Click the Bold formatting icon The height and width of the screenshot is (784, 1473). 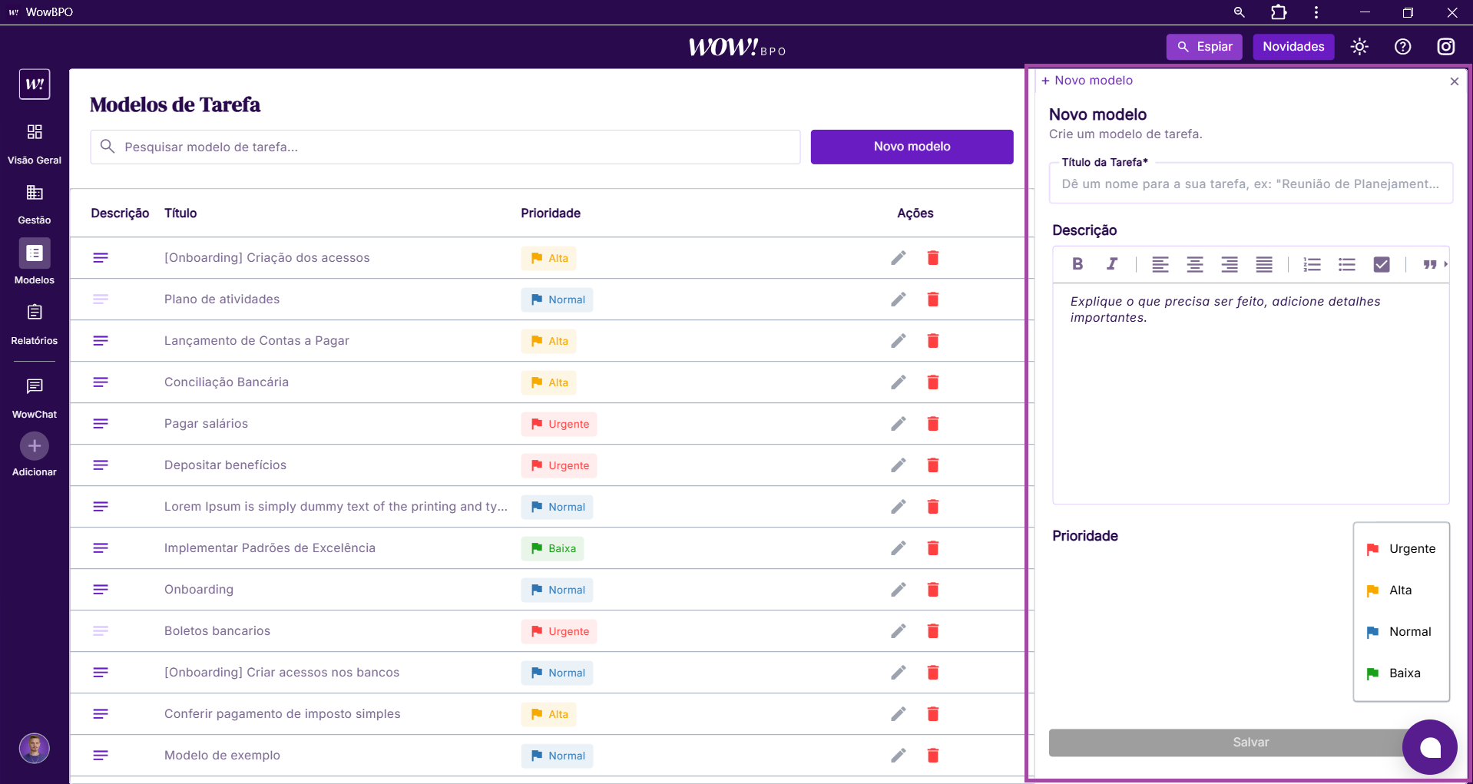(1077, 264)
